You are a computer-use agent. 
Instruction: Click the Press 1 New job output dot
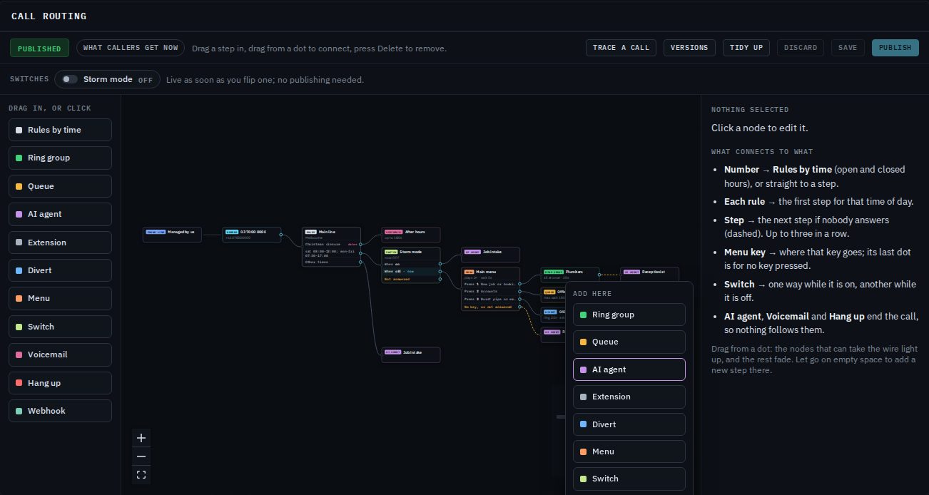point(519,284)
